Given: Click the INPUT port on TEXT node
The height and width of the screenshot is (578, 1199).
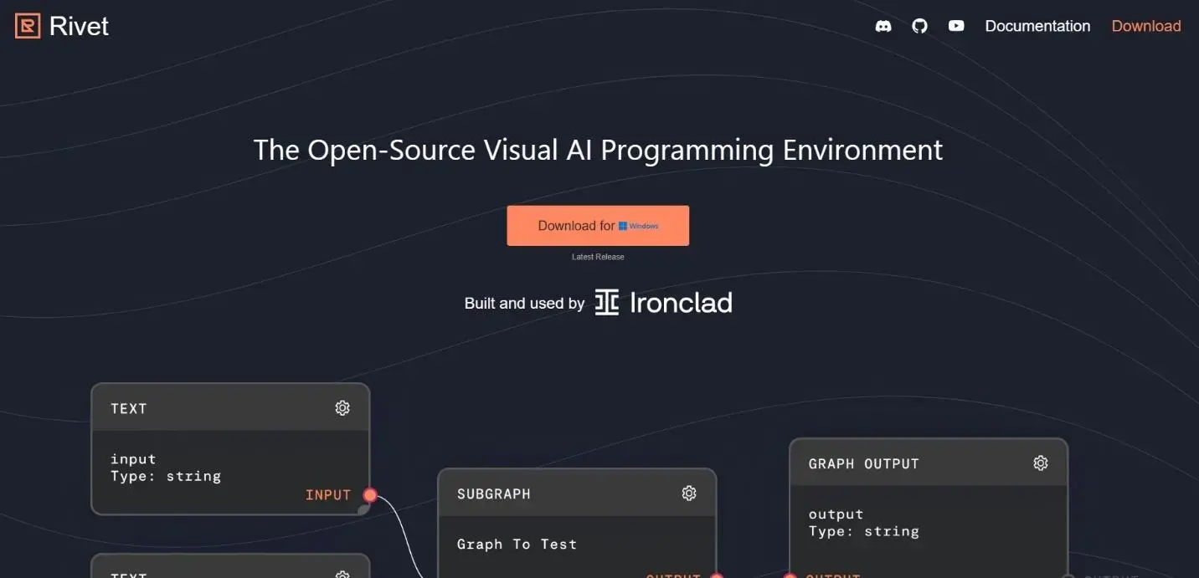Looking at the screenshot, I should (x=370, y=495).
